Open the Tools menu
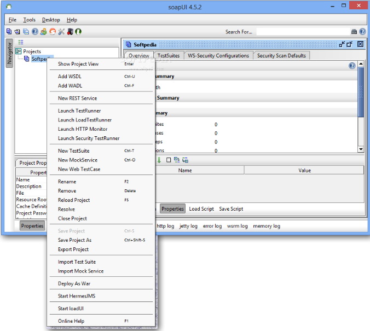The width and height of the screenshot is (370, 331). click(x=29, y=20)
